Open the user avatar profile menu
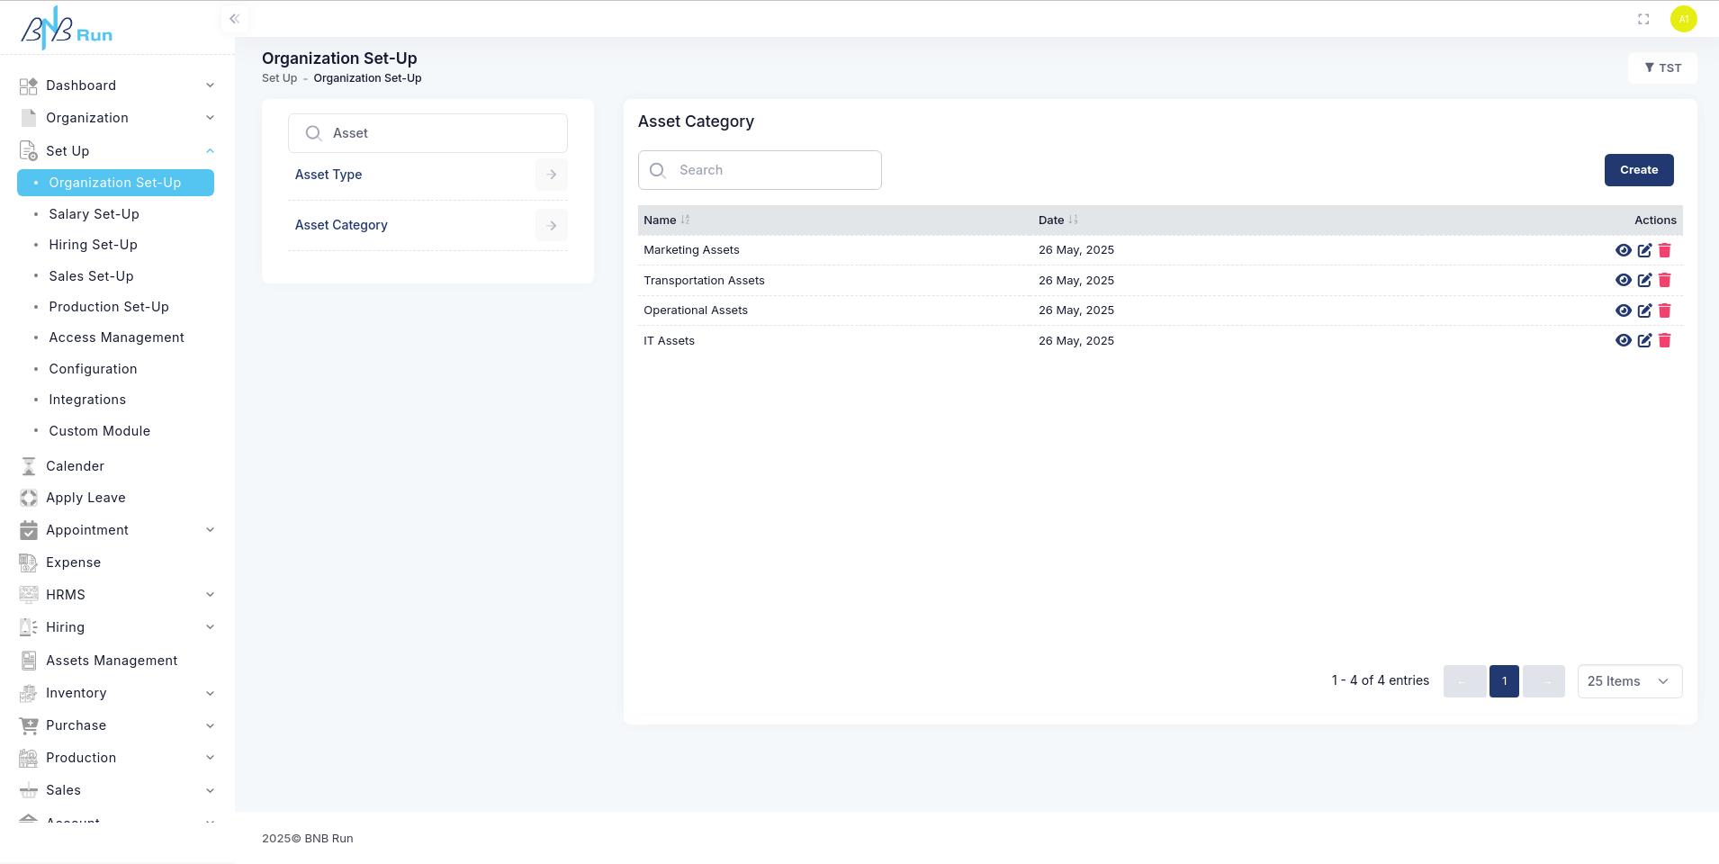This screenshot has height=864, width=1719. point(1683,19)
